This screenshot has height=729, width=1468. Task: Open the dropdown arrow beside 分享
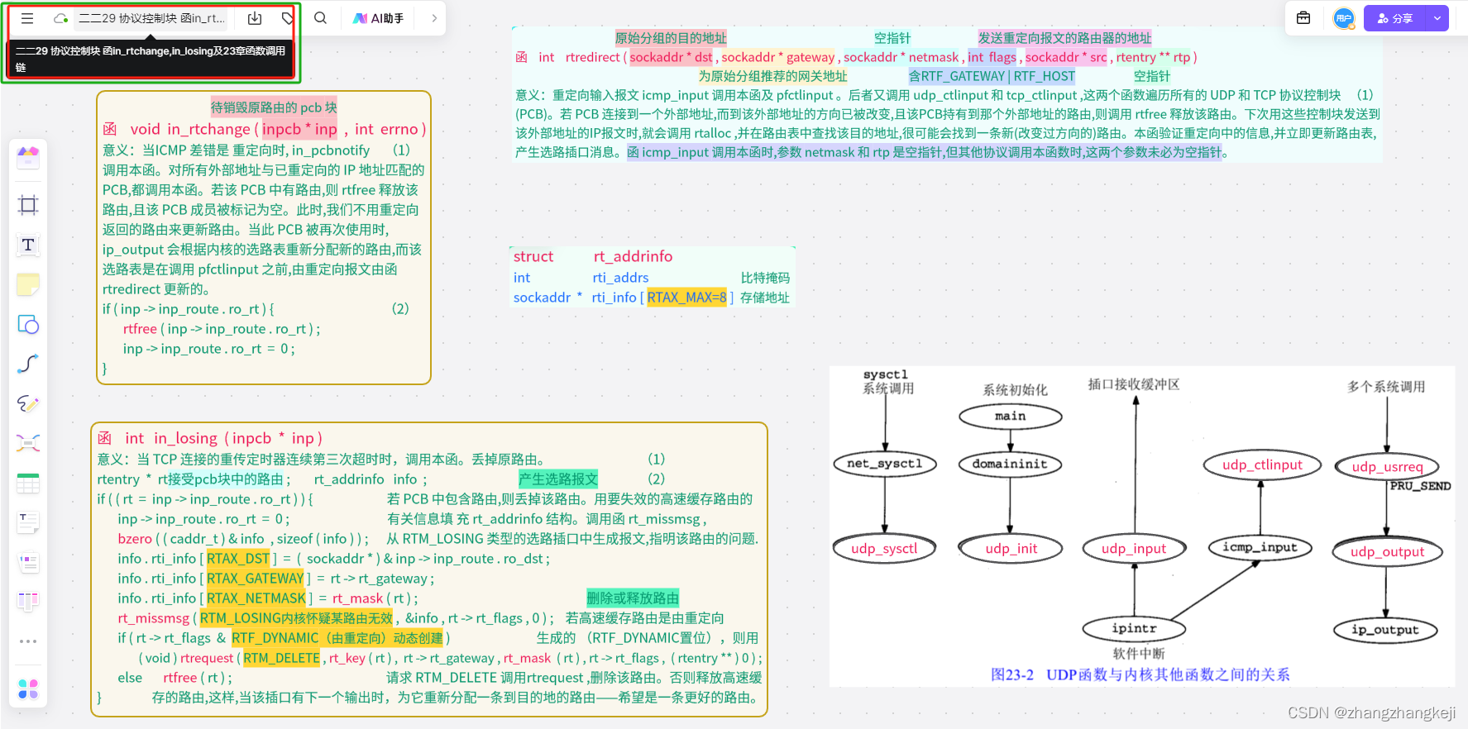pyautogui.click(x=1437, y=18)
